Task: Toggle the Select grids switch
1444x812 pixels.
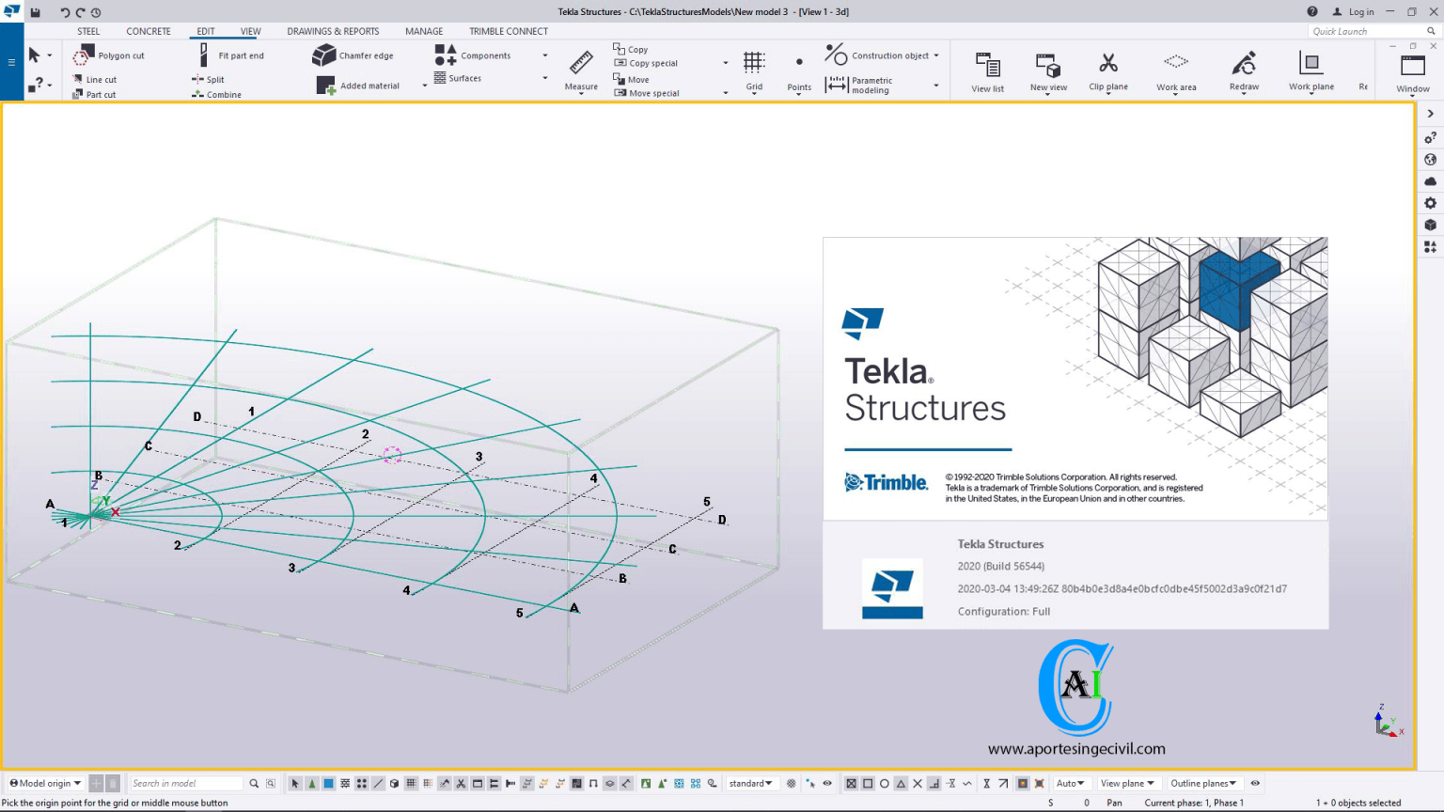Action: pos(411,783)
